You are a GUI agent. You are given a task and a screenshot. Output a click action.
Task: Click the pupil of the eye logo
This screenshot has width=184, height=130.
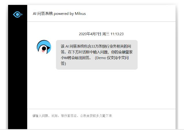[x=18, y=14]
